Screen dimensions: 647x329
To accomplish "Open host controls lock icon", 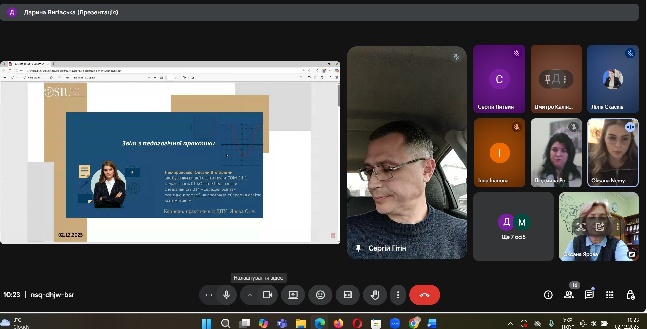I will pos(630,295).
